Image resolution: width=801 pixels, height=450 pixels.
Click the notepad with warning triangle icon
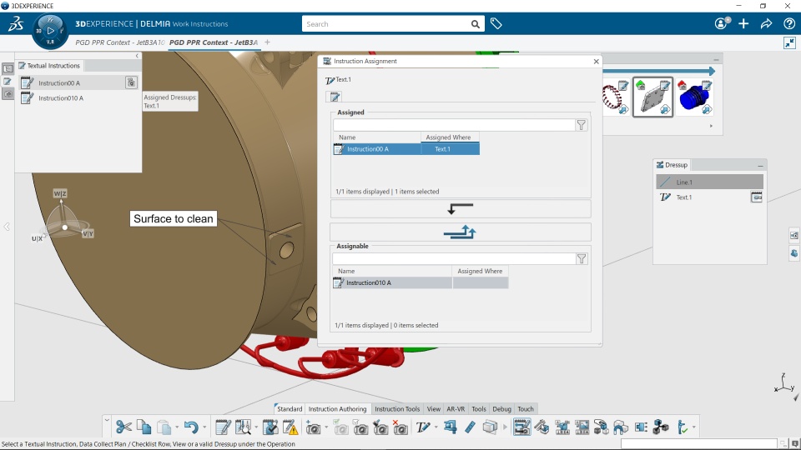[x=290, y=427]
